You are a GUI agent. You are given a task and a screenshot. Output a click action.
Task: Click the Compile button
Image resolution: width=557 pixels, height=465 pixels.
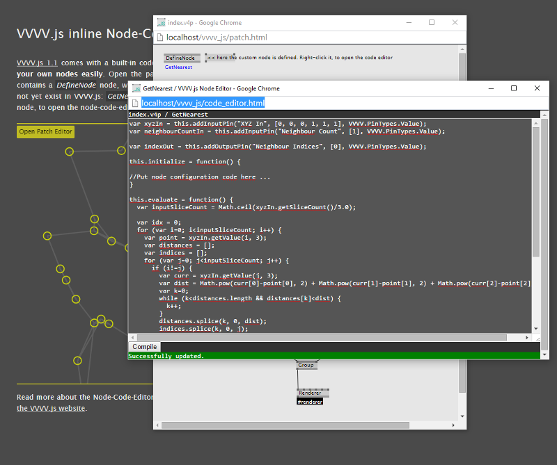click(145, 347)
